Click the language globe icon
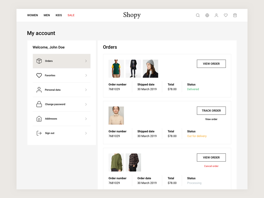 click(207, 15)
